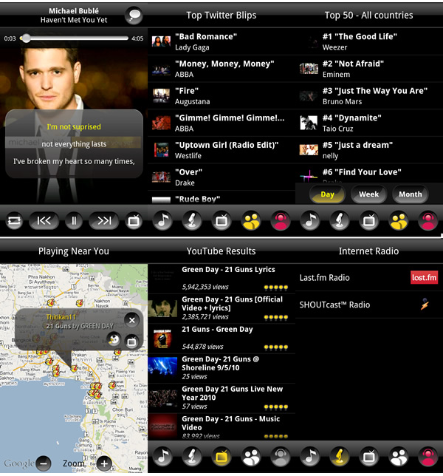Tap red radio icon under Top Twitter Blips

pos(280,221)
